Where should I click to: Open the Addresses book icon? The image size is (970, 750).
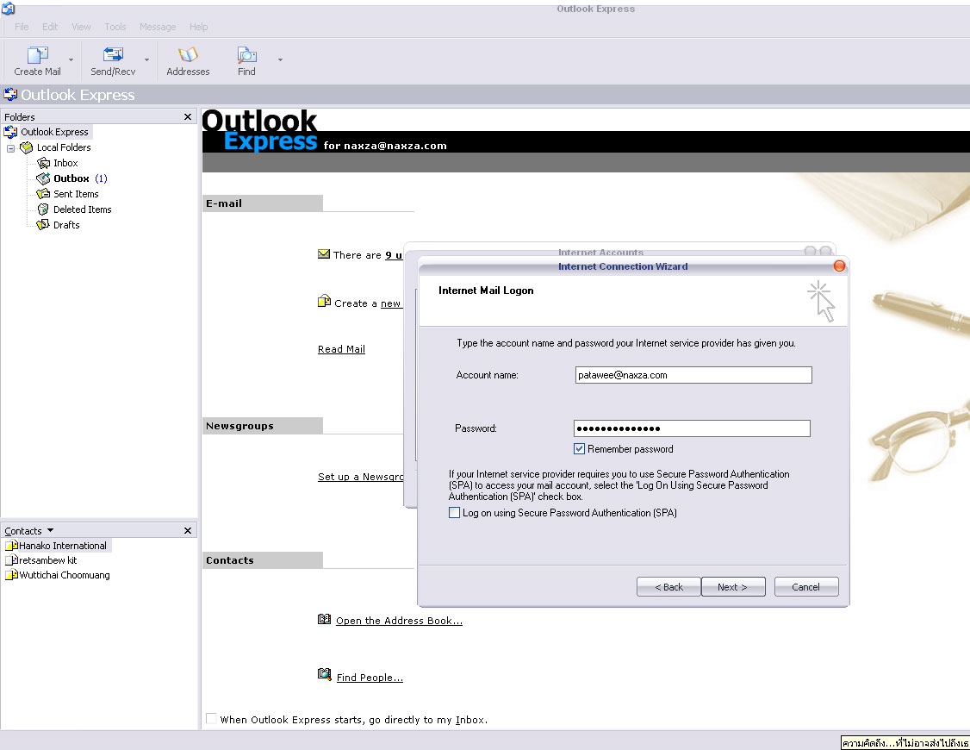188,55
